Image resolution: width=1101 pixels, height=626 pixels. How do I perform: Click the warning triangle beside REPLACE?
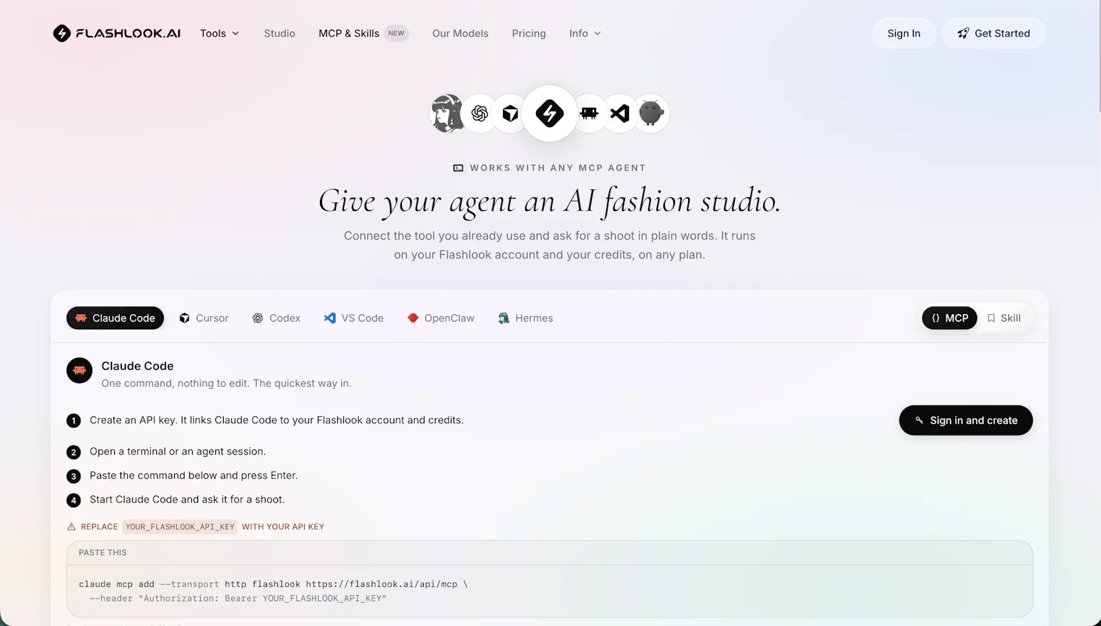point(72,527)
